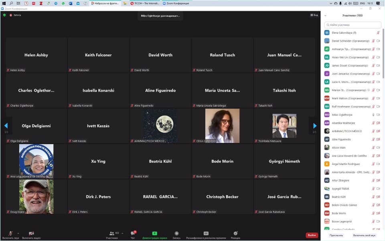Select Doug Evans's video tile
Viewport: 385px width, 241px height.
(x=36, y=196)
